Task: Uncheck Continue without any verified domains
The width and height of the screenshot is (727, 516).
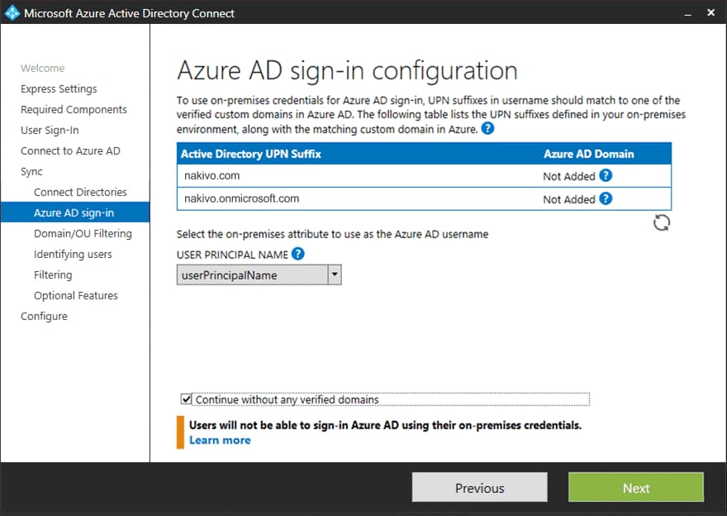Action: [x=185, y=399]
